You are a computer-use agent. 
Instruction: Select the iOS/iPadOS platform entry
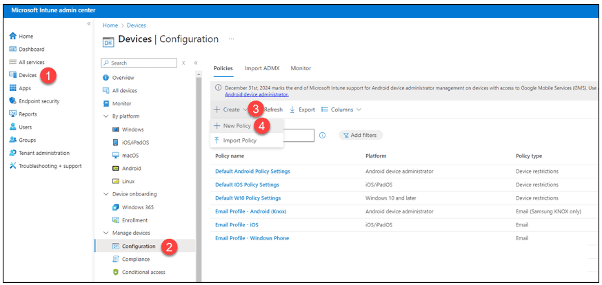[130, 143]
